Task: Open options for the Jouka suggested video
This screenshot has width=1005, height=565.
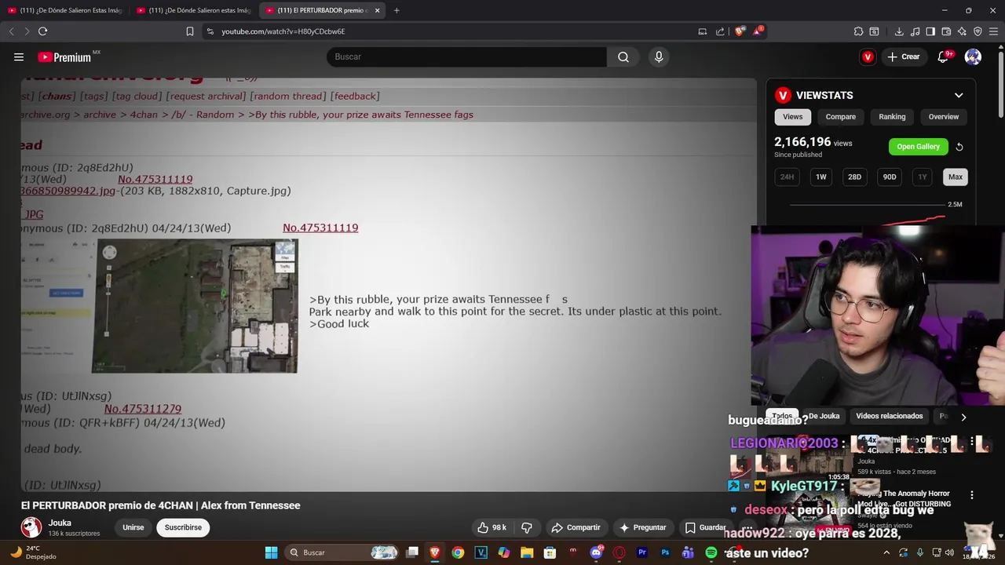Action: [x=972, y=442]
